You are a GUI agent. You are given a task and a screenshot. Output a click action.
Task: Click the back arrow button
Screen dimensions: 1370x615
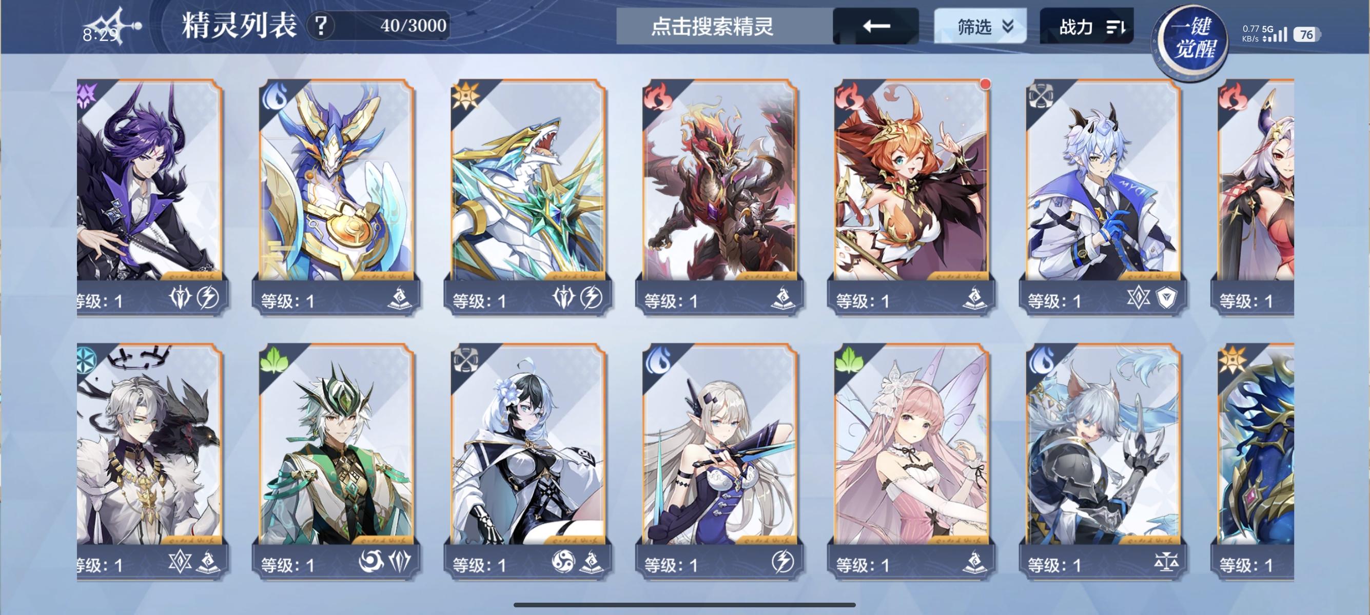click(876, 26)
